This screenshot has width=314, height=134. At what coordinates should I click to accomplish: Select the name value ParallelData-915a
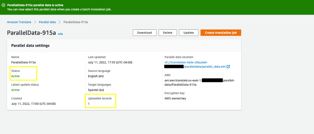tap(23, 62)
